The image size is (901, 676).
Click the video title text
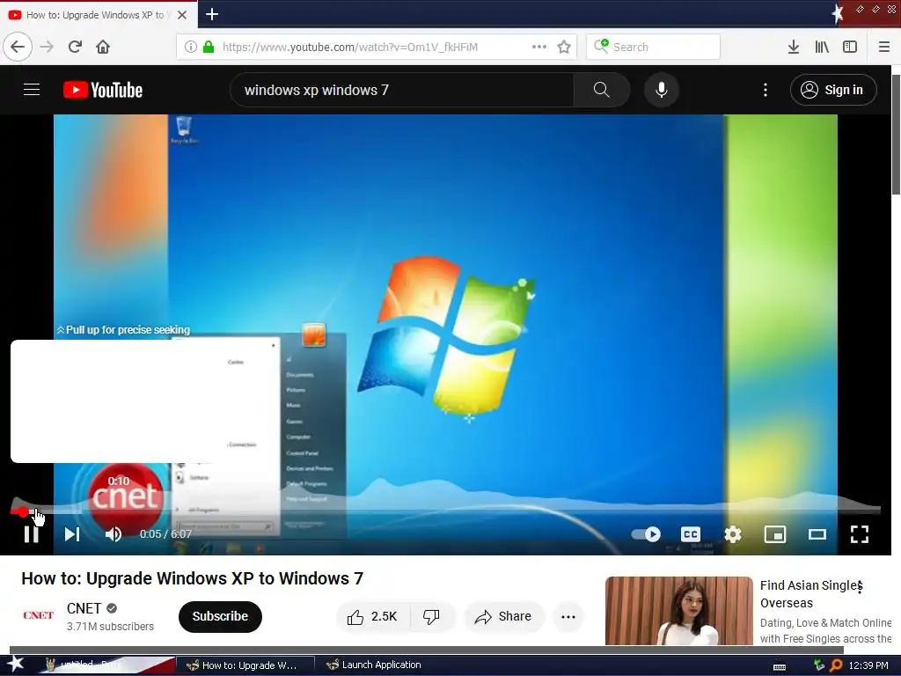(x=193, y=578)
